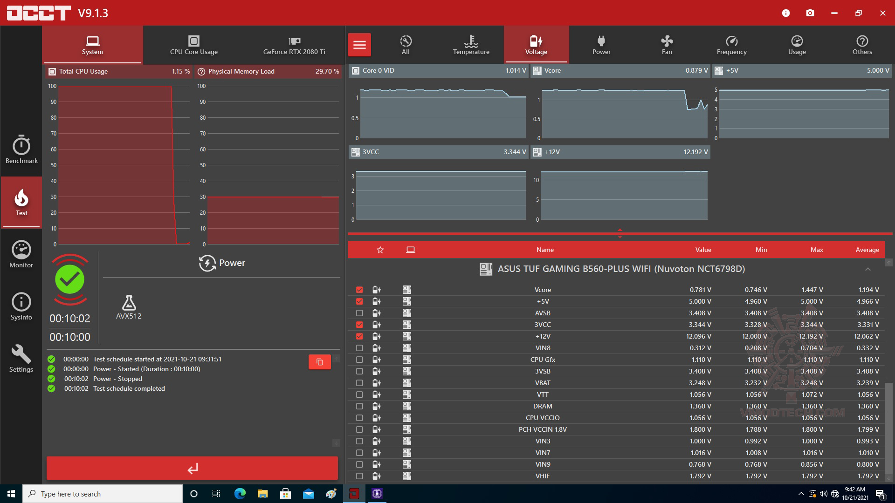Show only the Fan sensors
This screenshot has height=503, width=895.
pyautogui.click(x=667, y=45)
